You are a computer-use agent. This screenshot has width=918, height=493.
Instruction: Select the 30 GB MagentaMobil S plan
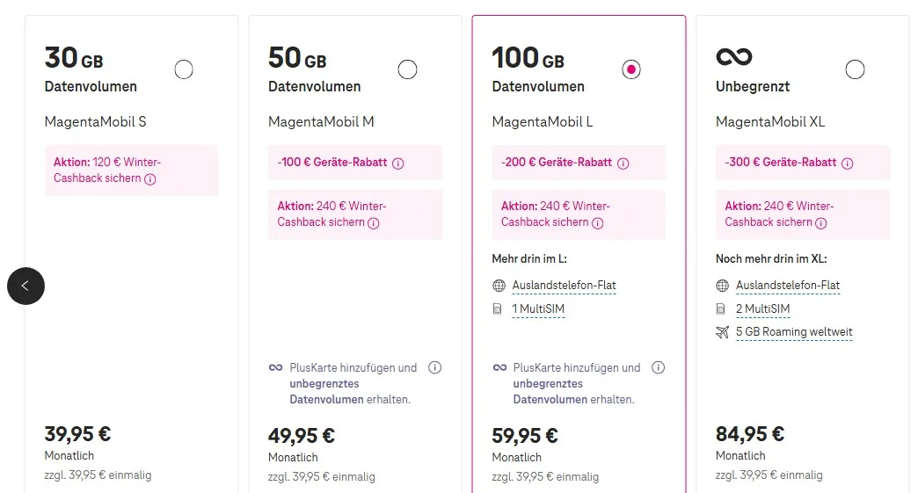pos(184,69)
